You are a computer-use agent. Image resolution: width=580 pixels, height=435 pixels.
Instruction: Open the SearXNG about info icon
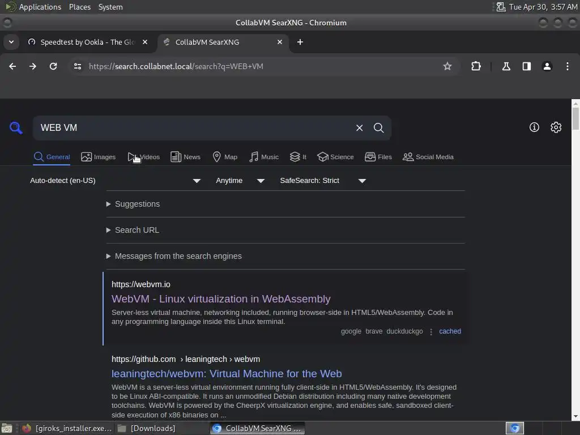point(534,127)
